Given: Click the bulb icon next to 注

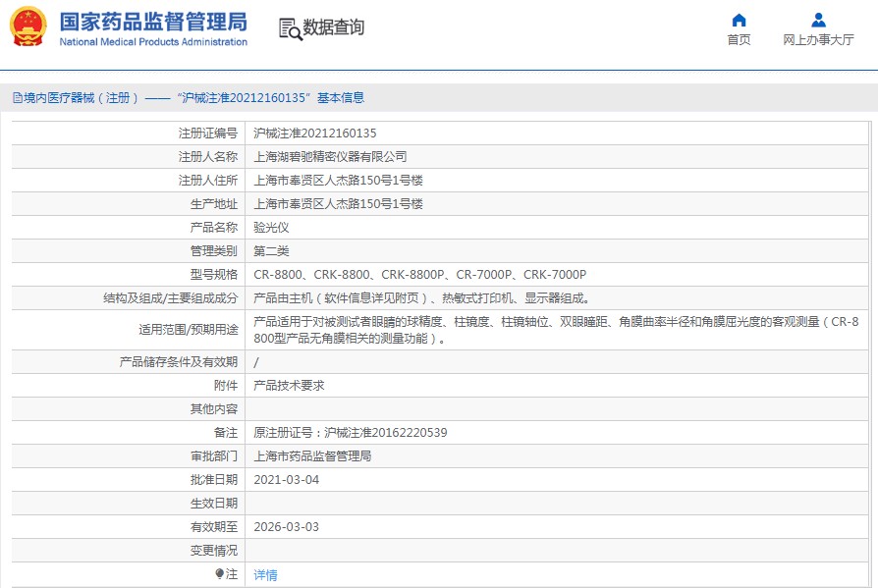Looking at the screenshot, I should (220, 573).
